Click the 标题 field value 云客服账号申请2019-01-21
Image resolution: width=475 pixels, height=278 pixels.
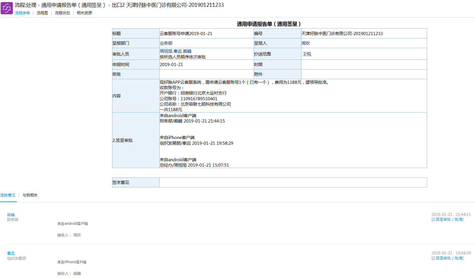pyautogui.click(x=186, y=34)
